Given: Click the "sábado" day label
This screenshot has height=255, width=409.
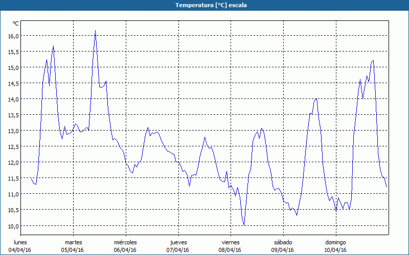Looking at the screenshot, I should [283, 242].
